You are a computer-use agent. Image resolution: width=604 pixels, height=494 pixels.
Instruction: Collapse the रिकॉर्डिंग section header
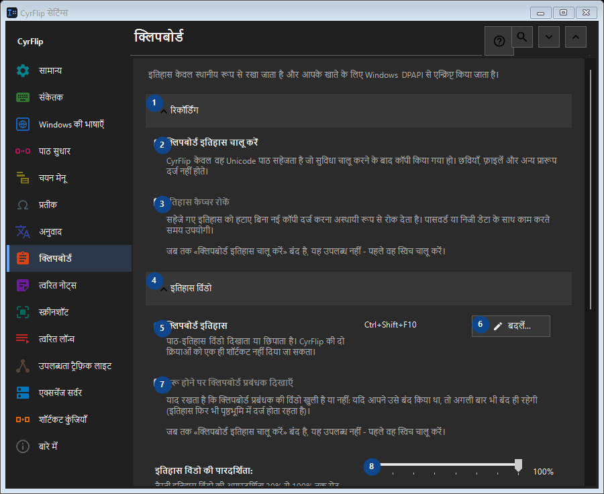click(358, 111)
